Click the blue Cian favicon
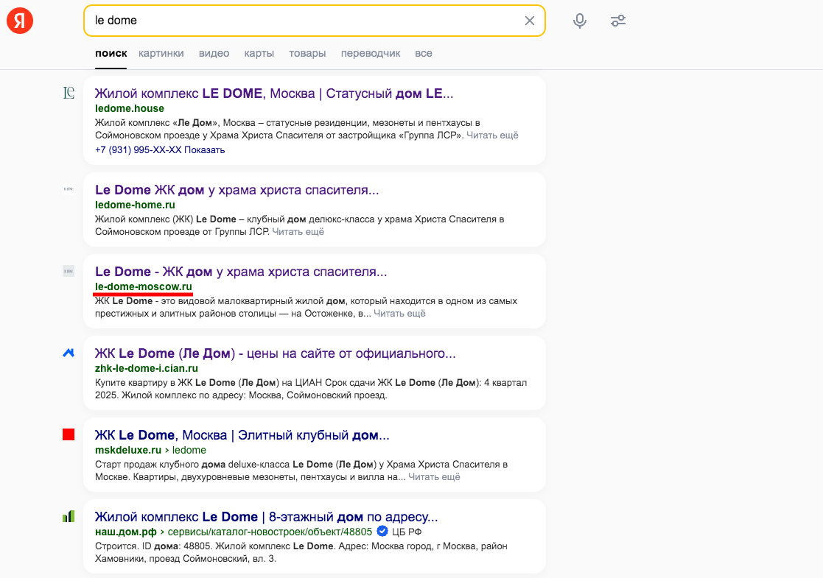 [69, 353]
